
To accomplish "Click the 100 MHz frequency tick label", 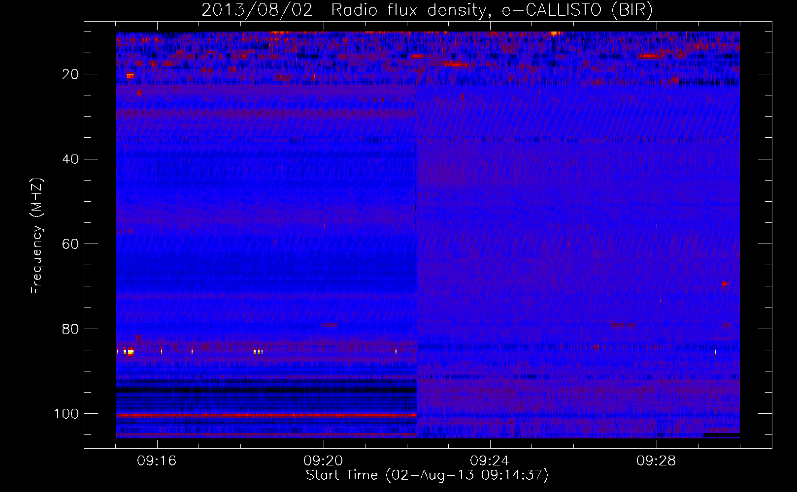I will click(66, 414).
